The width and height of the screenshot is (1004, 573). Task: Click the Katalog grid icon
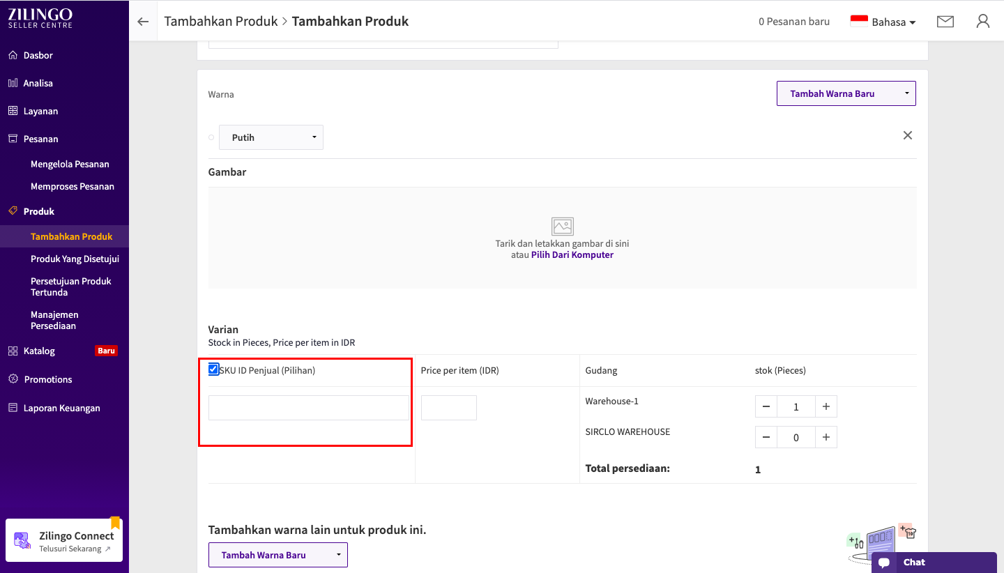(13, 351)
